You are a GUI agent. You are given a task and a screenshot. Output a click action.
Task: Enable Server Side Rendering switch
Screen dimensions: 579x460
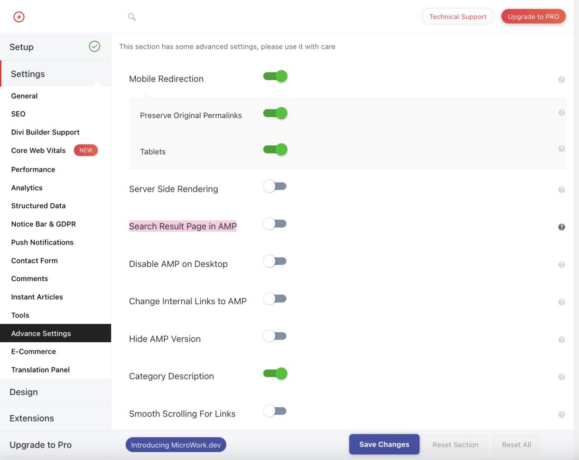(x=275, y=186)
